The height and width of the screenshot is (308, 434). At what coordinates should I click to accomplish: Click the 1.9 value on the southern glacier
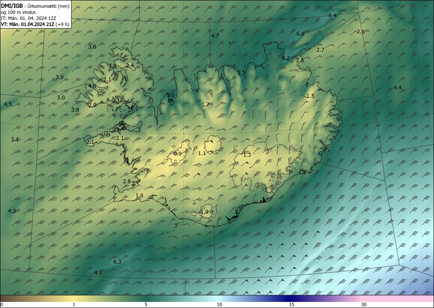tap(204, 212)
